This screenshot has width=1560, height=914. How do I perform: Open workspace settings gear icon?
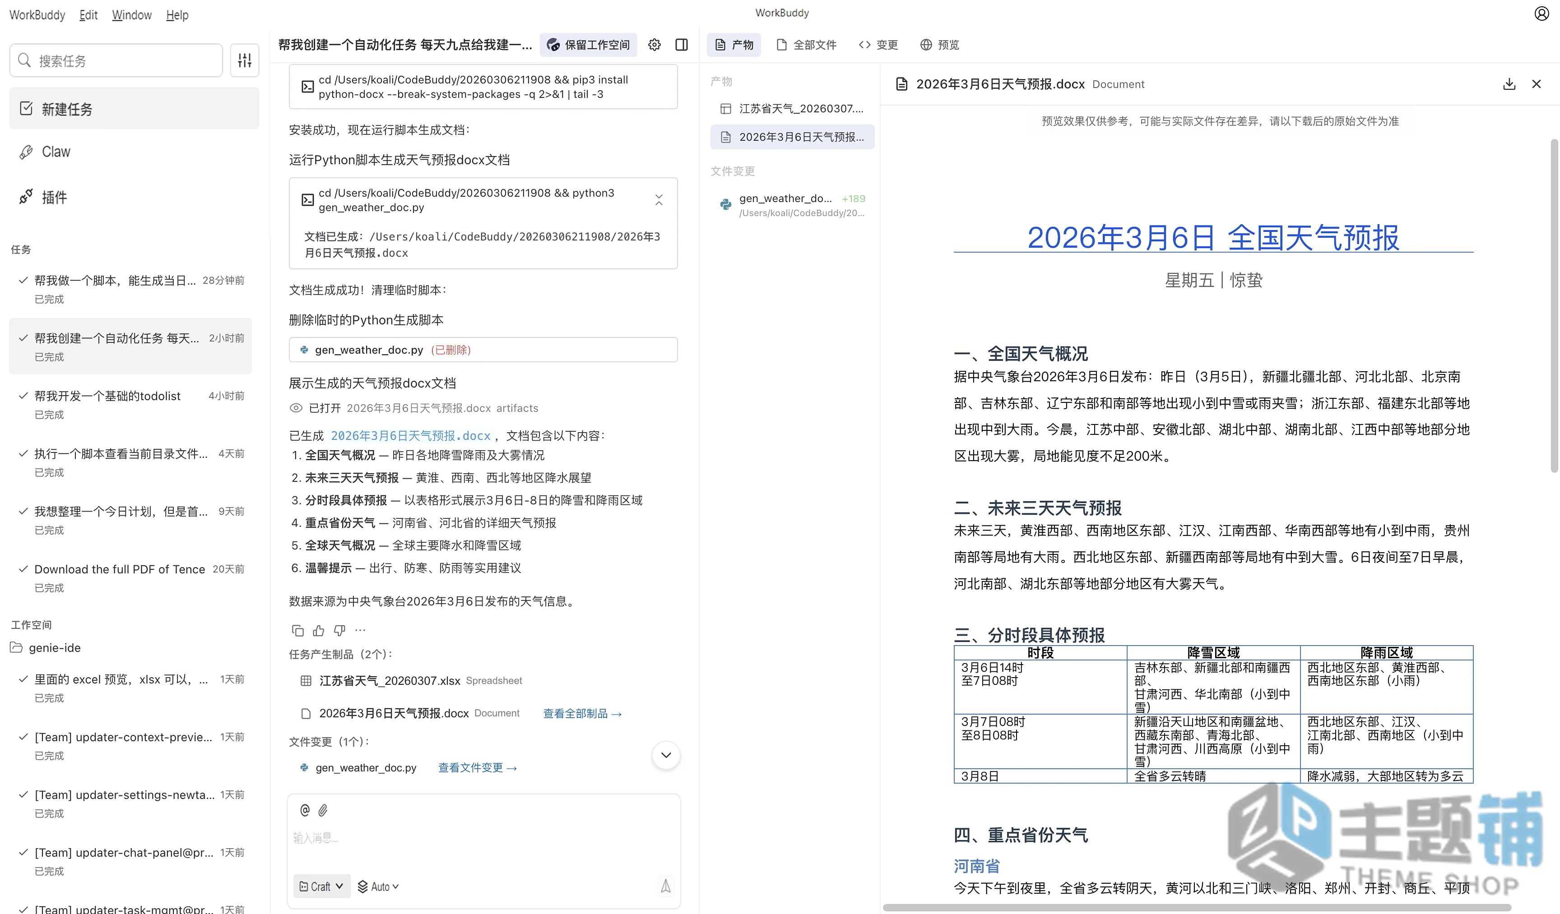click(655, 45)
